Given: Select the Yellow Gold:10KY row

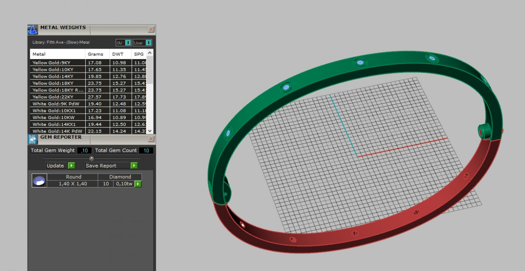Looking at the screenshot, I should (x=88, y=69).
